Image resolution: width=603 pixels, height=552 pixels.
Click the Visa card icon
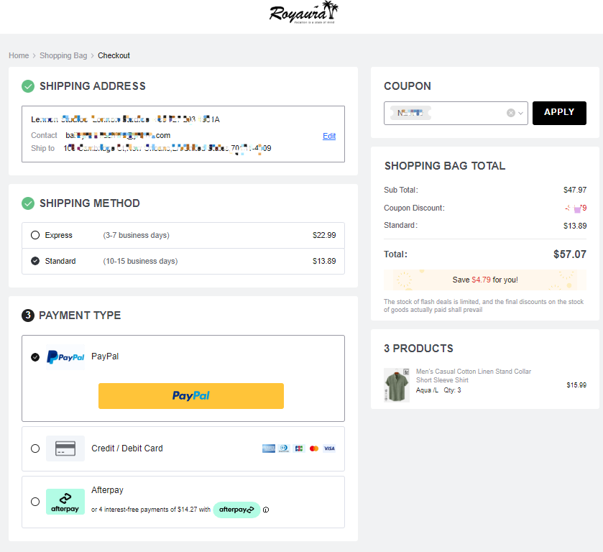329,448
